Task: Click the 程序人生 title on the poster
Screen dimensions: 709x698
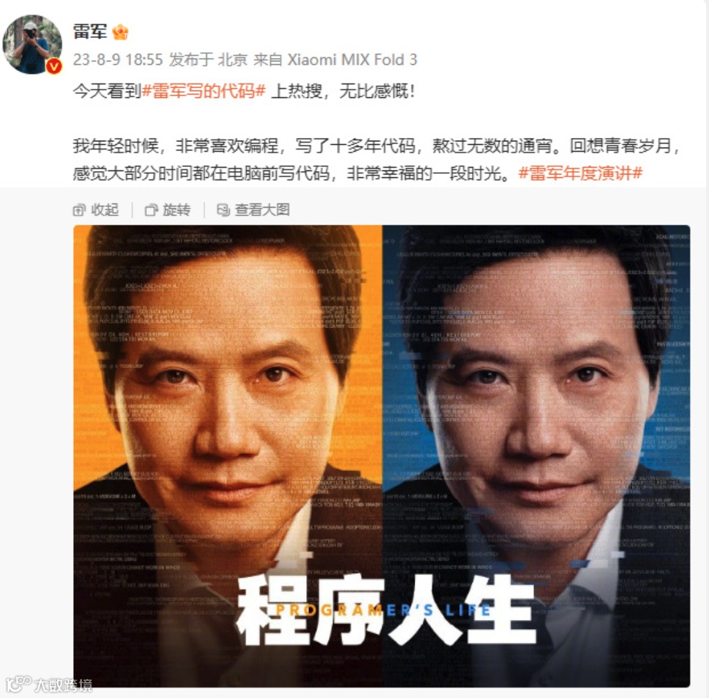Action: click(x=385, y=610)
